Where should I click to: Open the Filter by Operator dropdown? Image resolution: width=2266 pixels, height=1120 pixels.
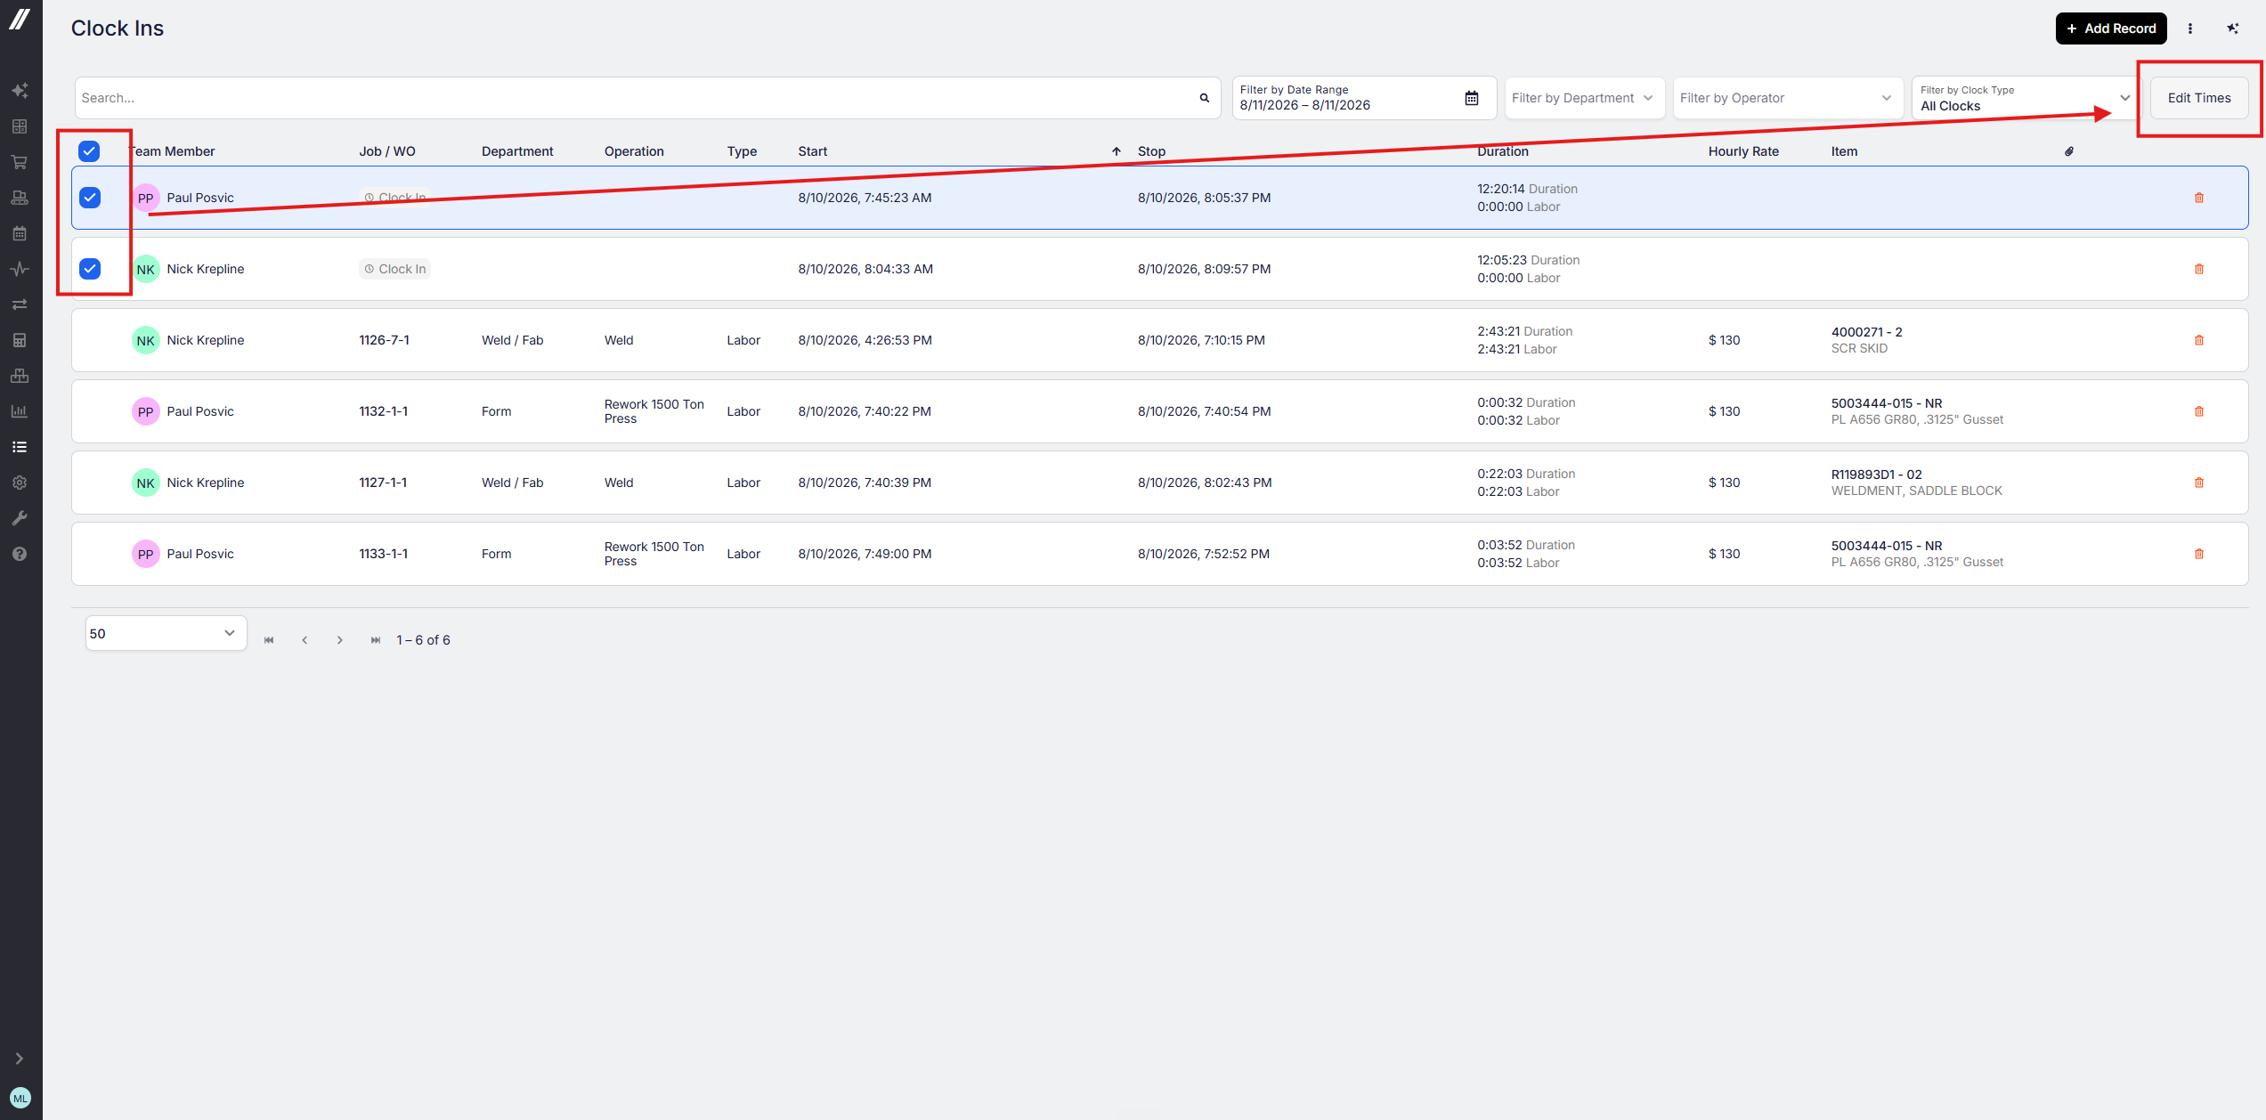click(x=1787, y=98)
